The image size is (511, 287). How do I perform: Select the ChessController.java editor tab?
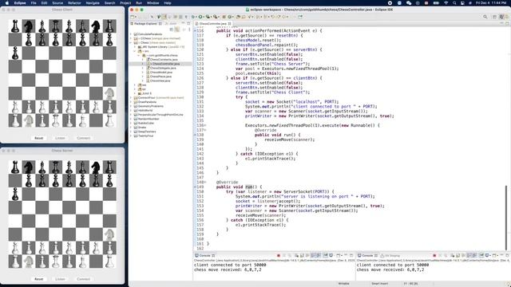click(x=213, y=24)
